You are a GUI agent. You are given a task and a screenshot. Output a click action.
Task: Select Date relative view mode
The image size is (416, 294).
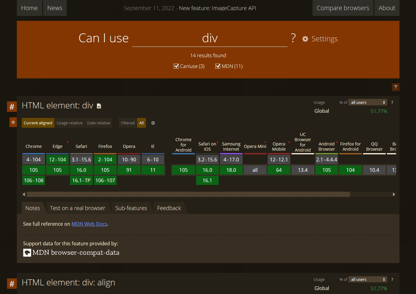point(98,123)
